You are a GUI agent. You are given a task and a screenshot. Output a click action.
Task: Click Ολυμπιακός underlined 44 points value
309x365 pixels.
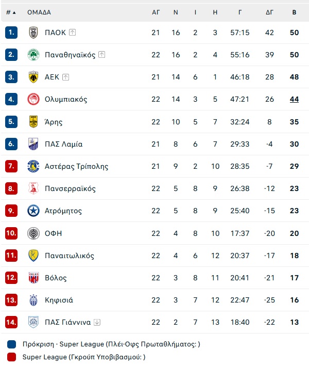pyautogui.click(x=294, y=100)
